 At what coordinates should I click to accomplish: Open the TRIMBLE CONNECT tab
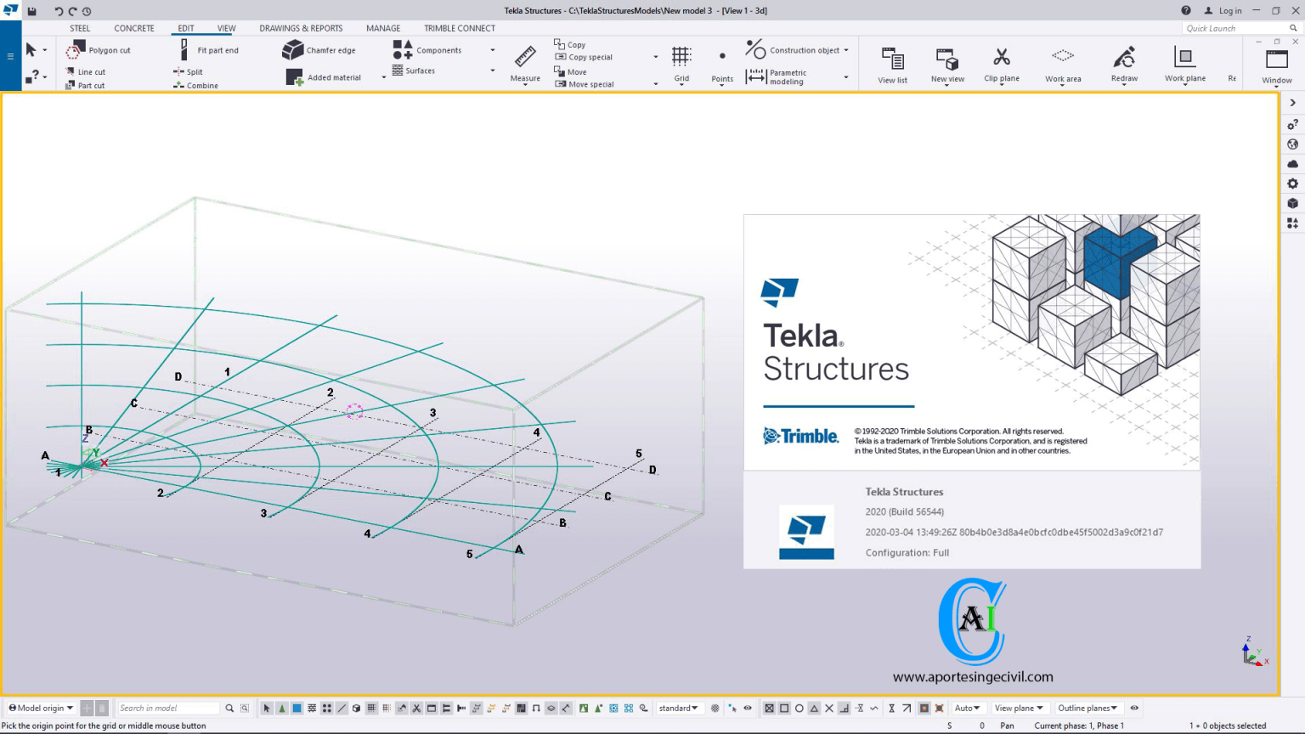click(x=460, y=28)
